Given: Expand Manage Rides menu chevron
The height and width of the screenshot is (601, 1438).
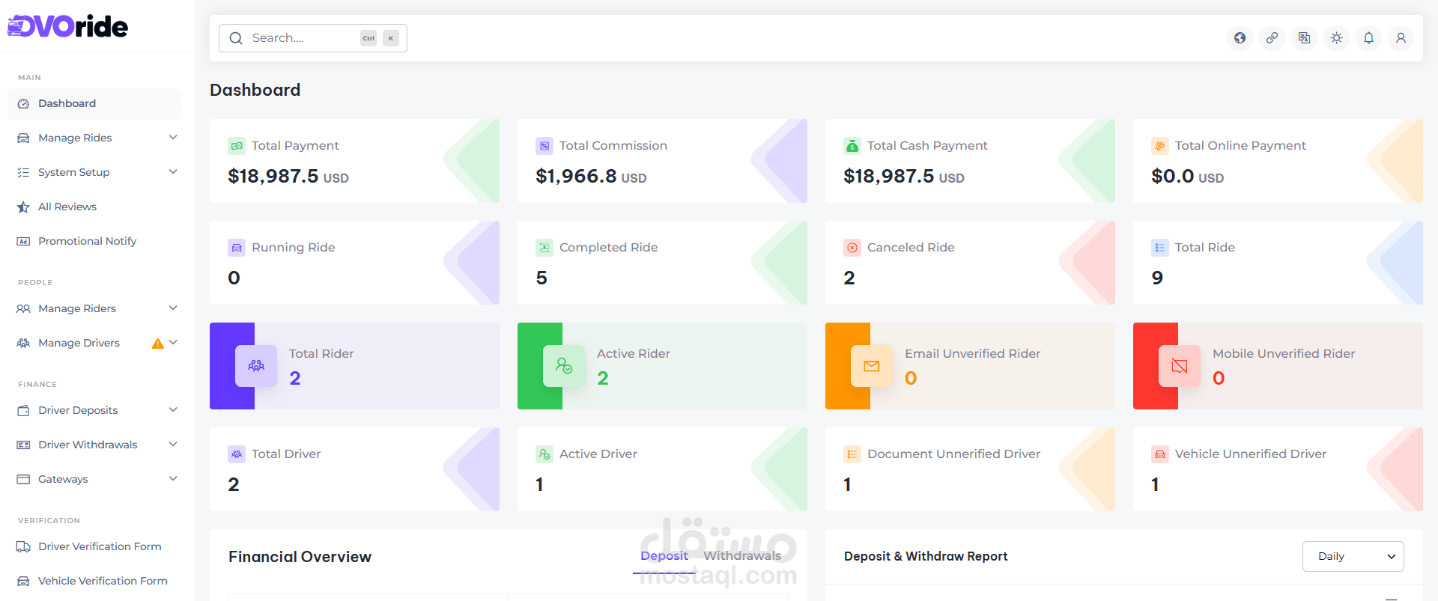Looking at the screenshot, I should pyautogui.click(x=173, y=138).
